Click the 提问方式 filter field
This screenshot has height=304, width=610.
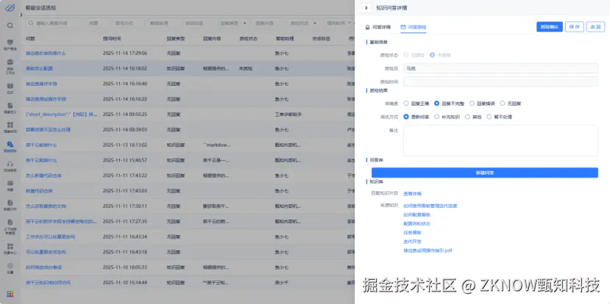[x=128, y=23]
